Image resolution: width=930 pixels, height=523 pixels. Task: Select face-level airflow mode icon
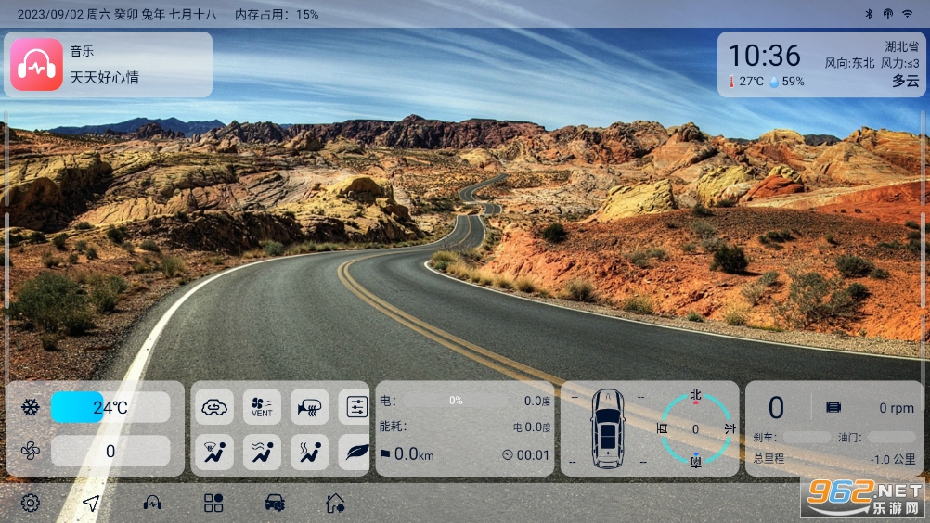(x=262, y=452)
